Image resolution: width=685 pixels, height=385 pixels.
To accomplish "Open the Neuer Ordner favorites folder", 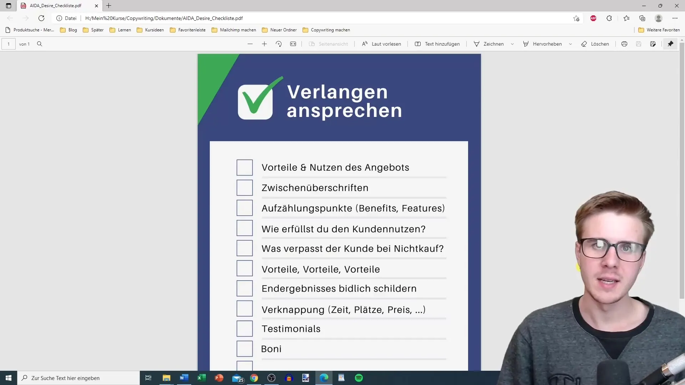I will (279, 30).
